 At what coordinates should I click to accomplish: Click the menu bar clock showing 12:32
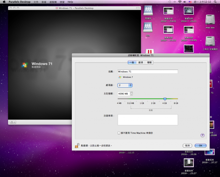click(x=202, y=2)
